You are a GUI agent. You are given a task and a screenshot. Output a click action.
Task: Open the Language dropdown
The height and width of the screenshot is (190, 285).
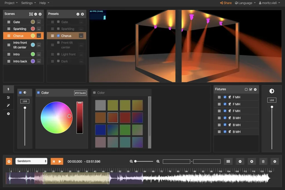pos(245,3)
